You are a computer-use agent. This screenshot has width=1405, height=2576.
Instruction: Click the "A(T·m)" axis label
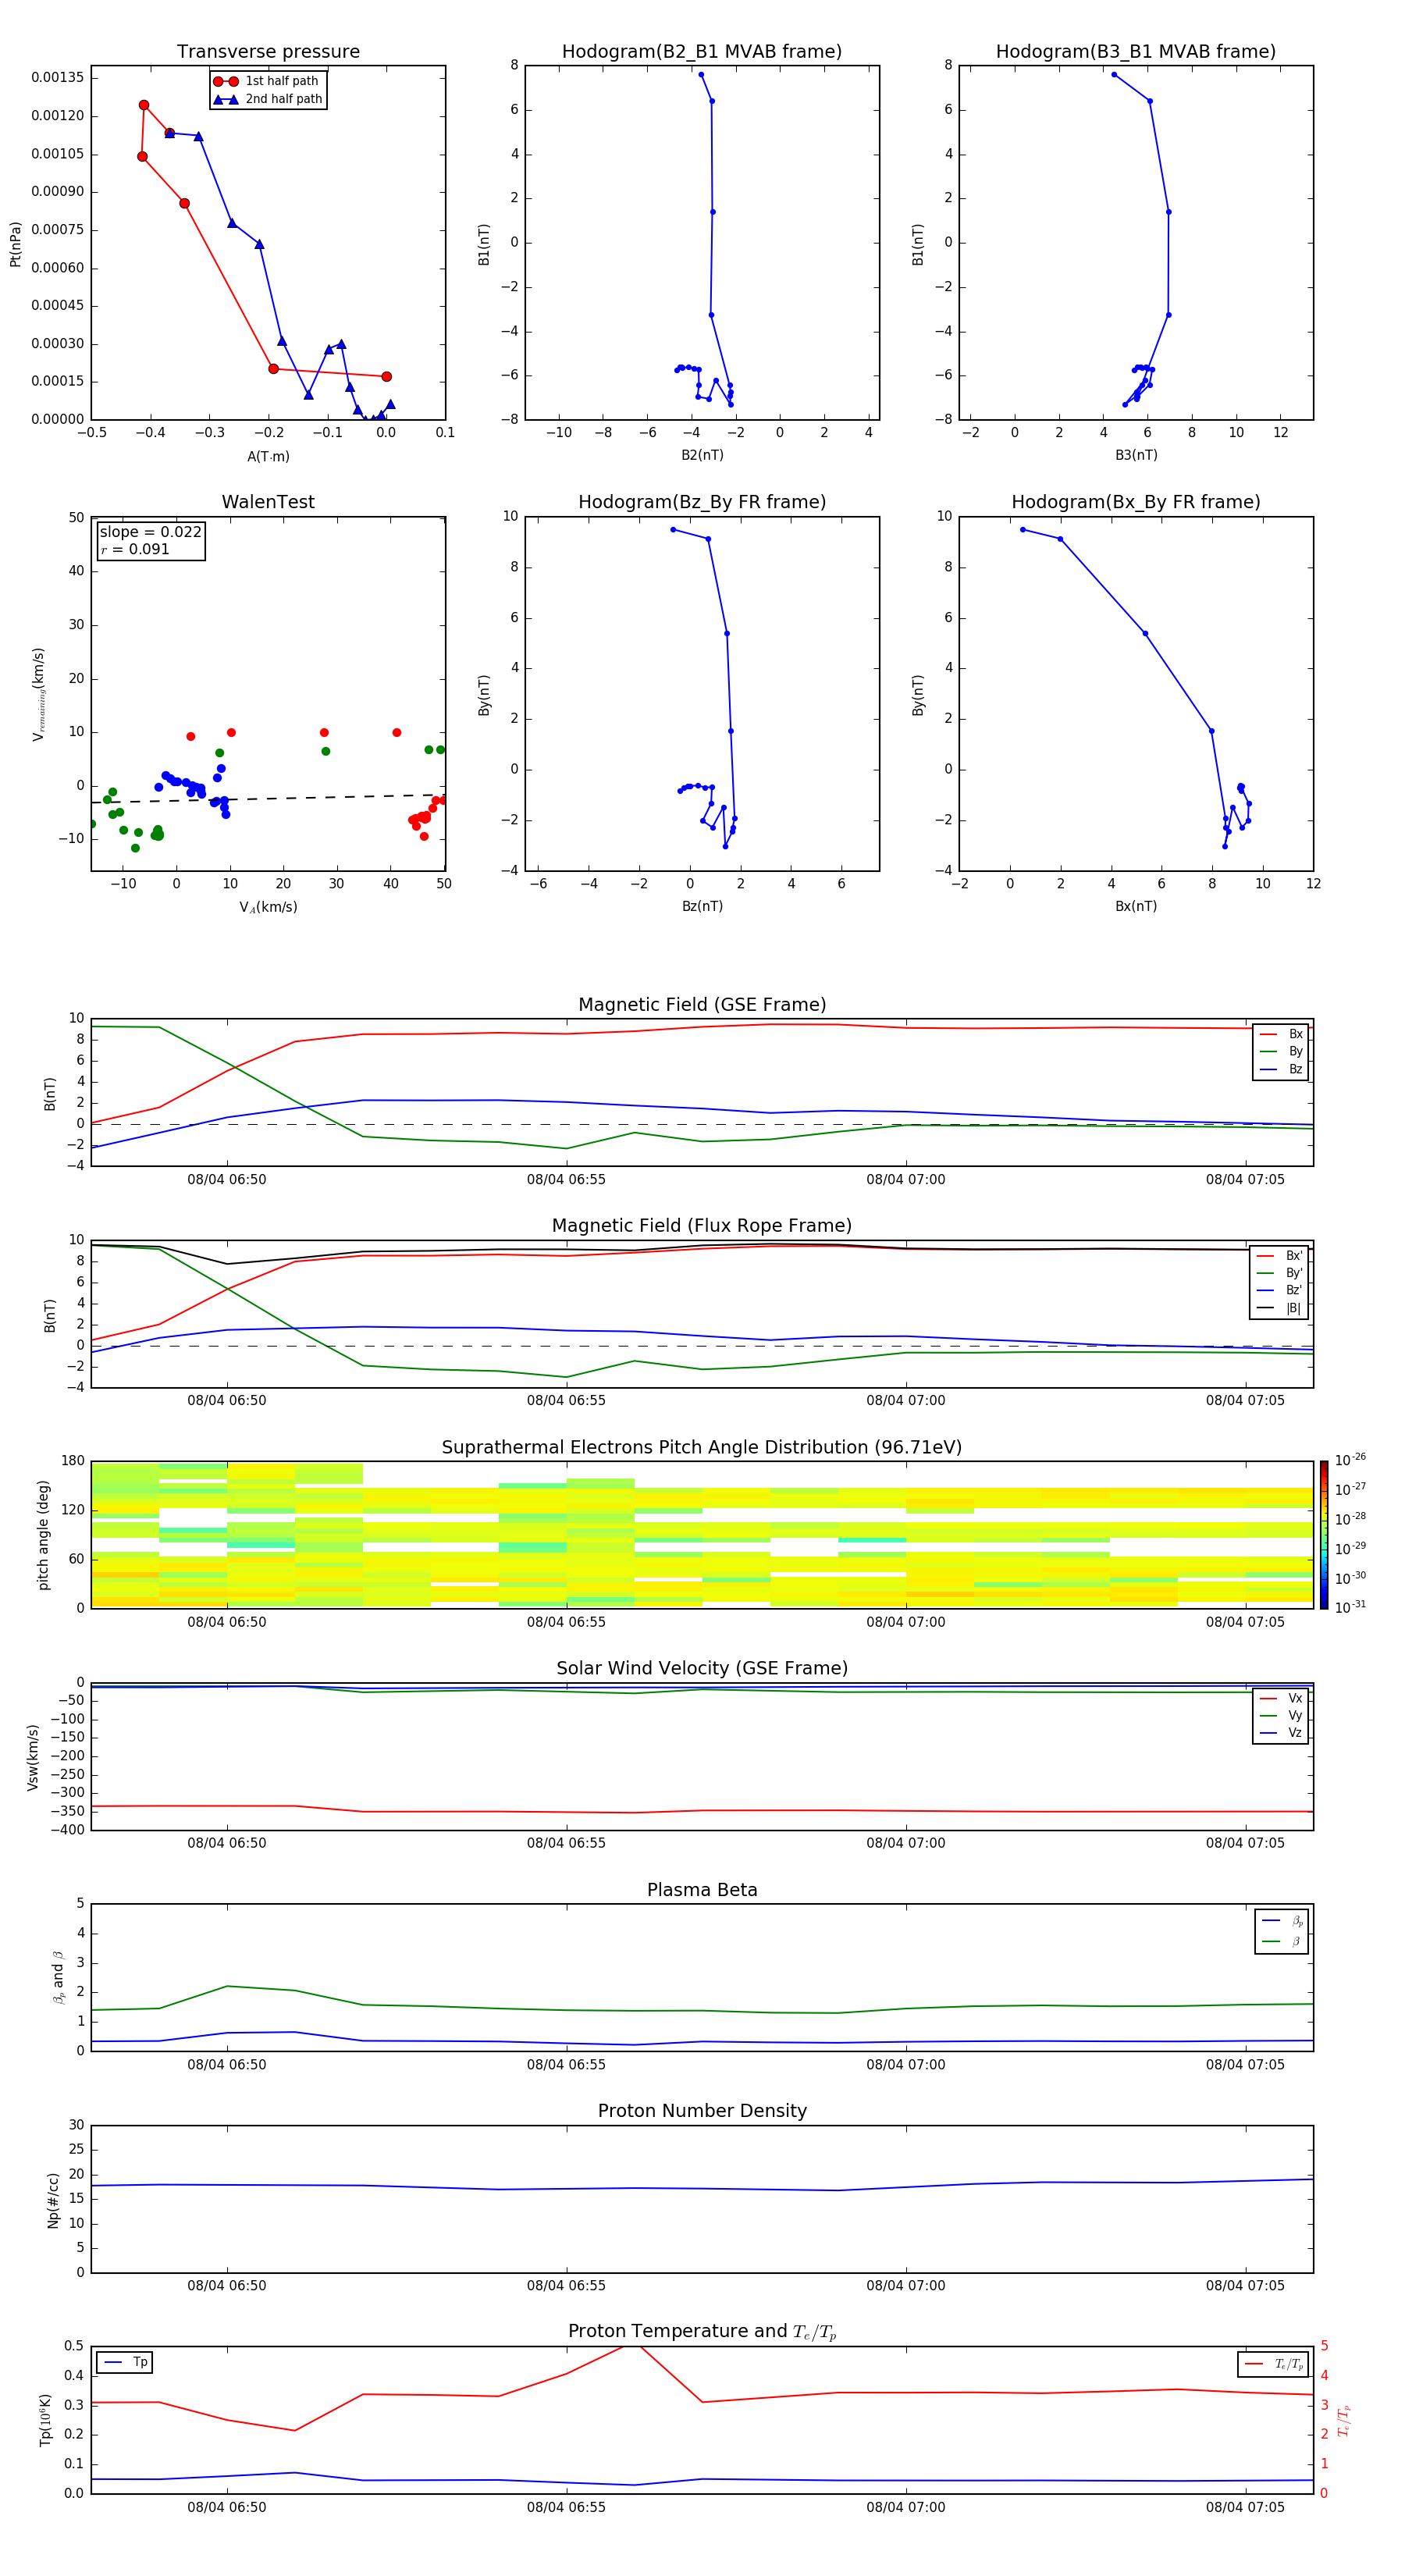268,456
